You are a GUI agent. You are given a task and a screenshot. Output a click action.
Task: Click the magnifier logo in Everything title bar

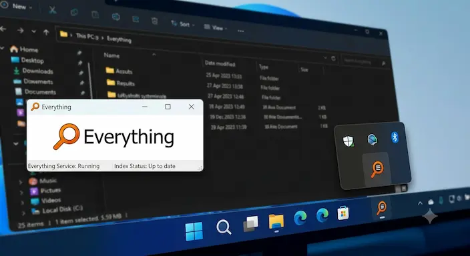pyautogui.click(x=35, y=107)
